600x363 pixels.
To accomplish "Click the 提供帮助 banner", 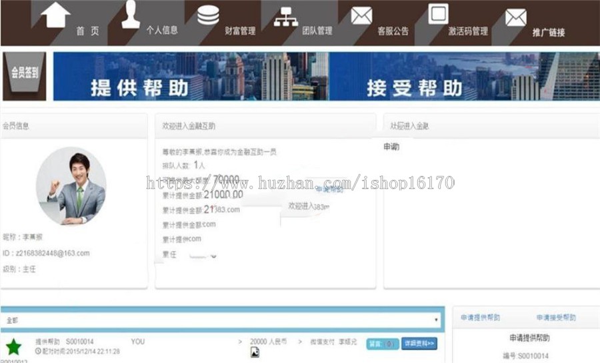I will click(x=191, y=76).
